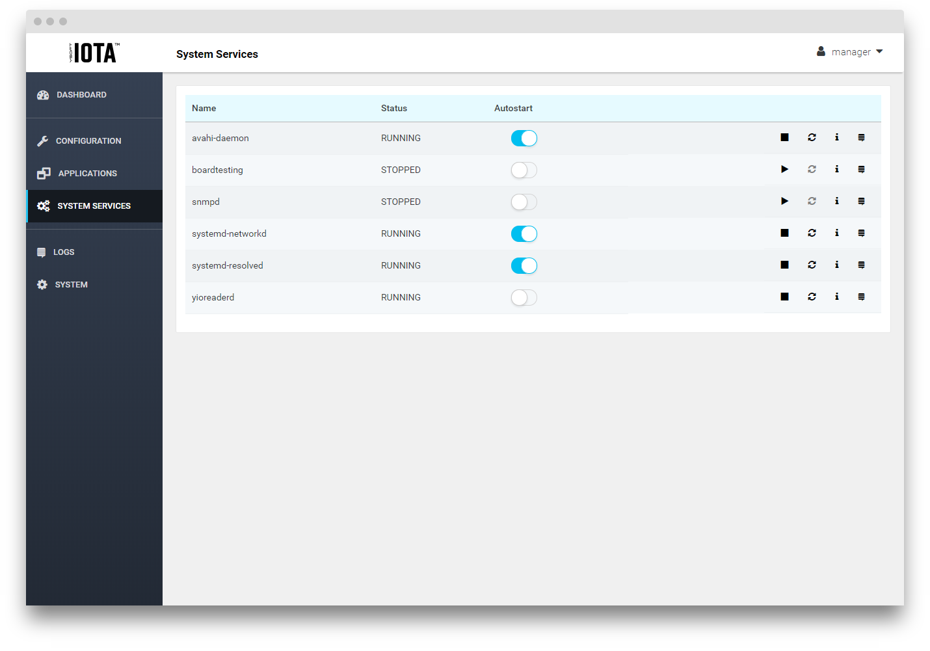Restart the avahi-daemon service
The image size is (930, 651).
(812, 137)
